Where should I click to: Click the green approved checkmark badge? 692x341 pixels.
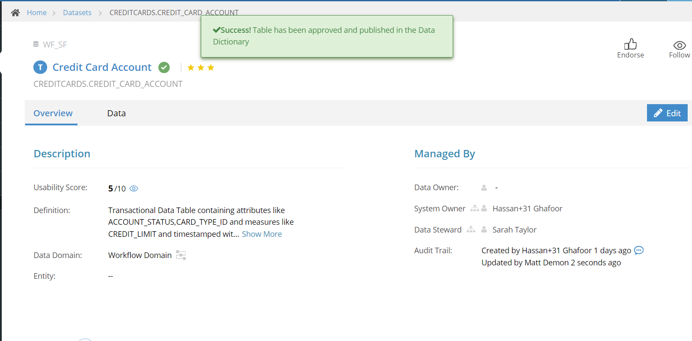point(164,67)
